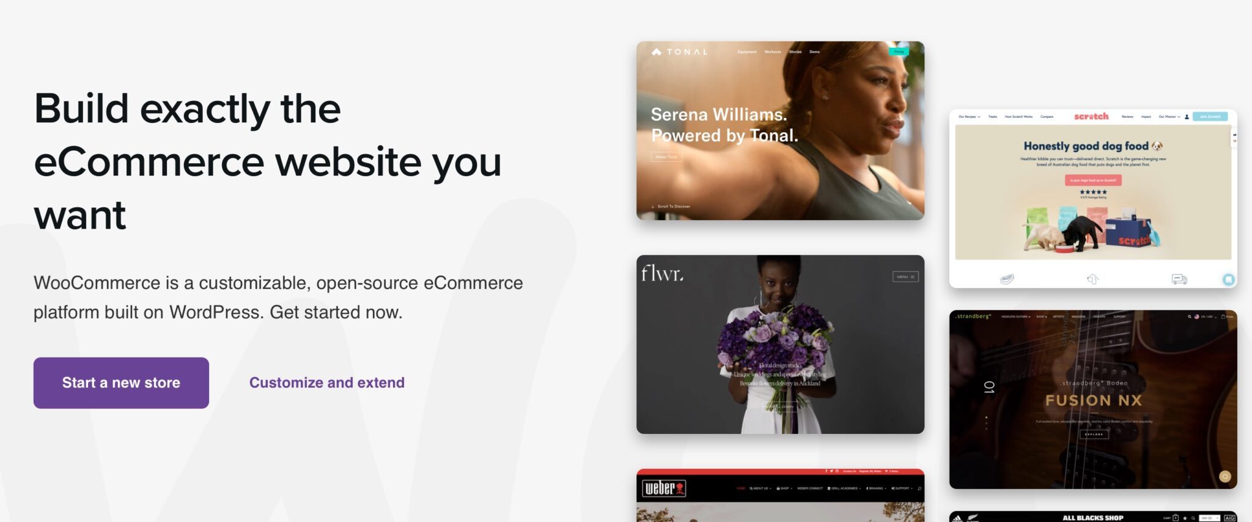
Task: Click the active first slide dot on Strandberg
Action: (986, 417)
